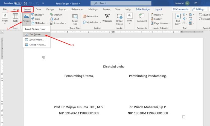Switch to the Insert tab
This screenshot has width=210, height=126.
coord(27,9)
